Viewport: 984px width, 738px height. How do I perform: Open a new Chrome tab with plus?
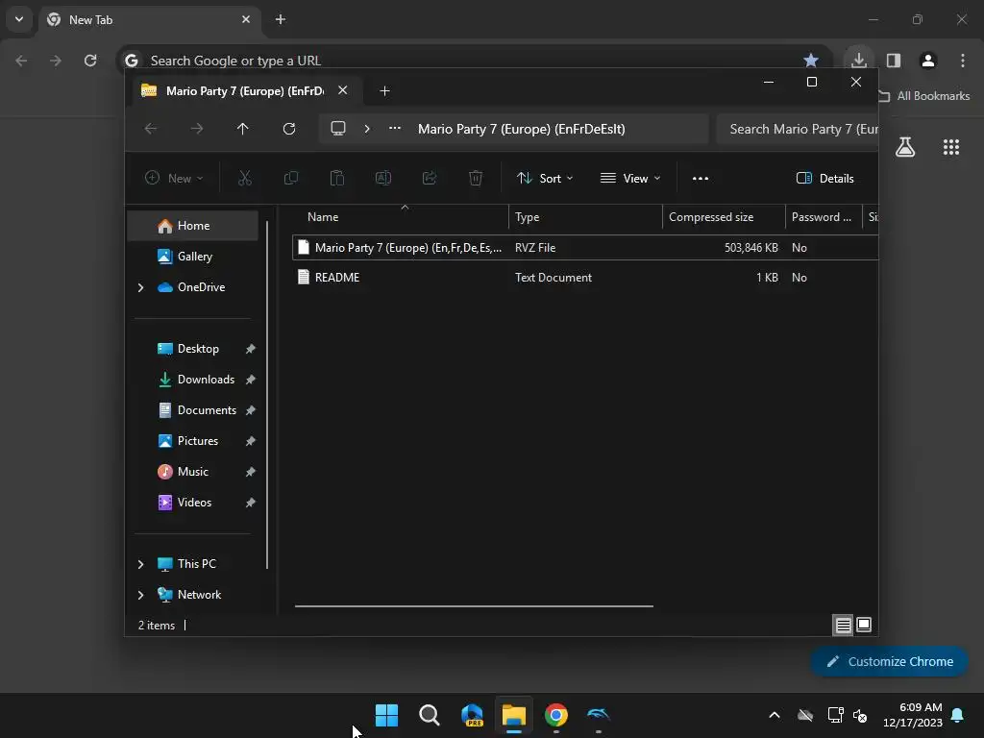[x=281, y=19]
